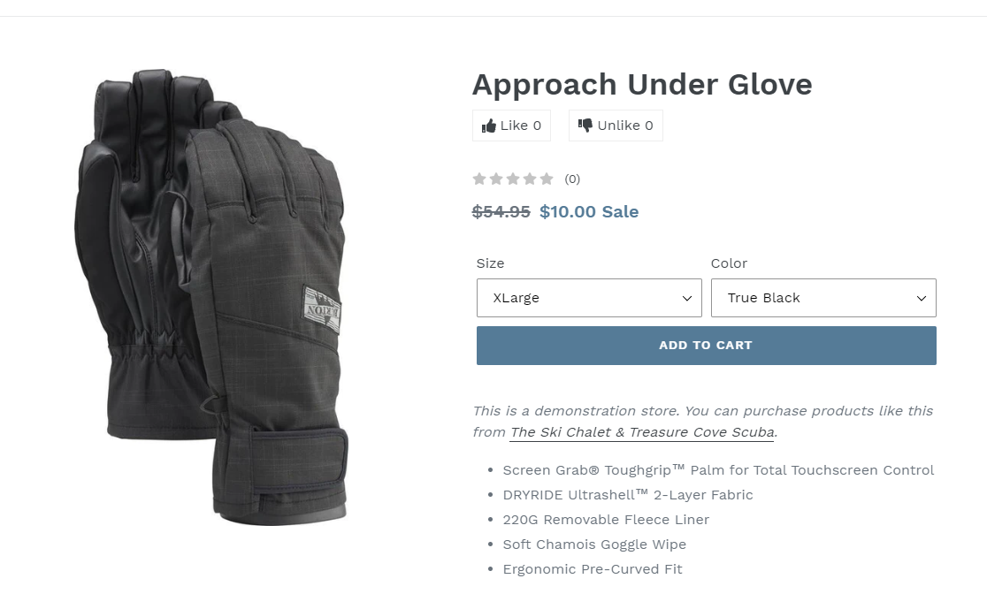The image size is (987, 594).
Task: Open the Size dropdown showing XLarge
Action: tap(589, 298)
